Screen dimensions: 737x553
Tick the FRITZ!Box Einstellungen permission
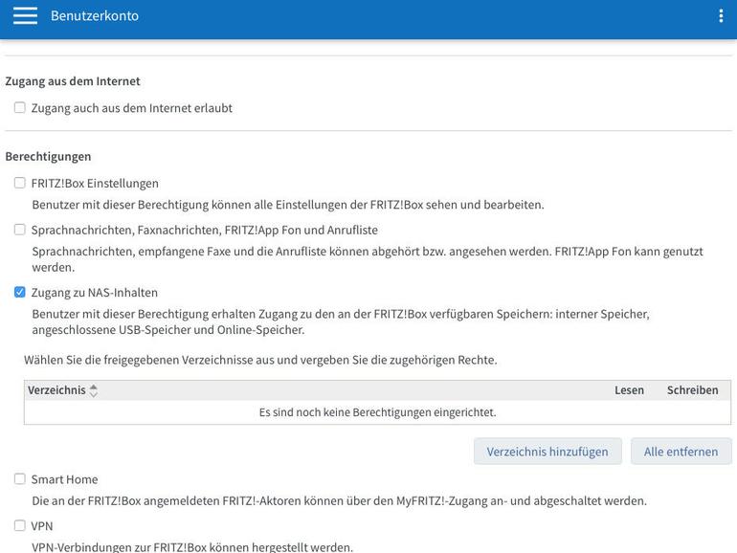[x=20, y=183]
